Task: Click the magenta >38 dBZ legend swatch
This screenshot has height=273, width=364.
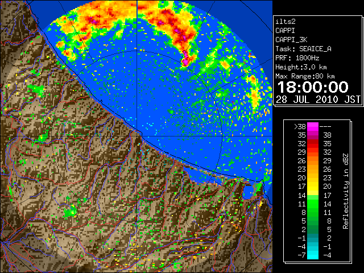Action: click(x=313, y=126)
